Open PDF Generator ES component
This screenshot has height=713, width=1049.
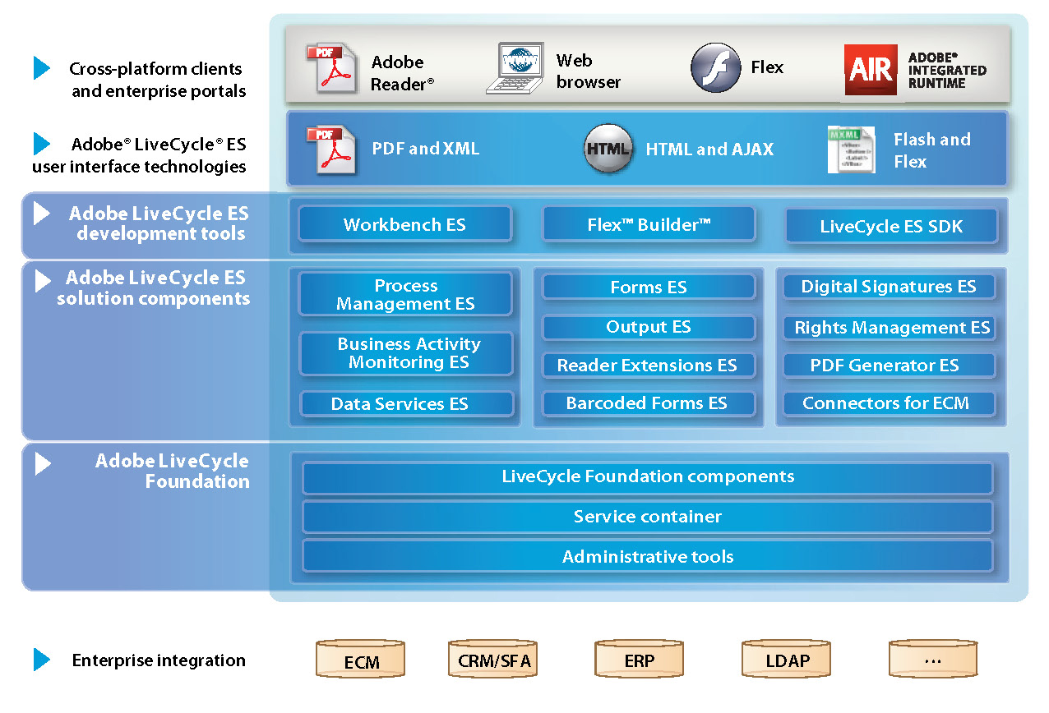coord(889,366)
